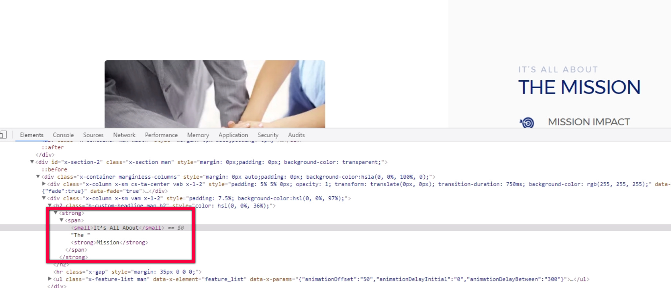Open the Network tab
This screenshot has width=671, height=288.
coord(124,135)
